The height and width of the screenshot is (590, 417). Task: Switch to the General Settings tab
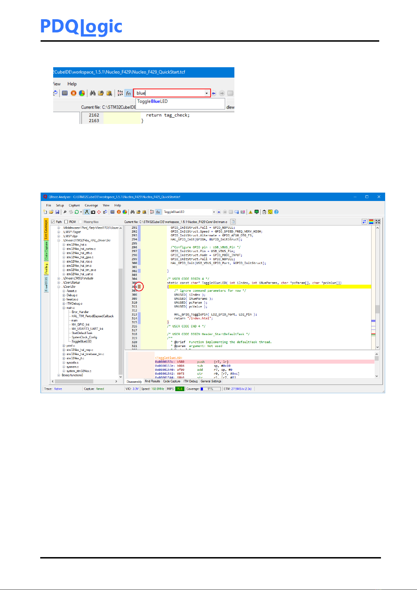pos(211,381)
